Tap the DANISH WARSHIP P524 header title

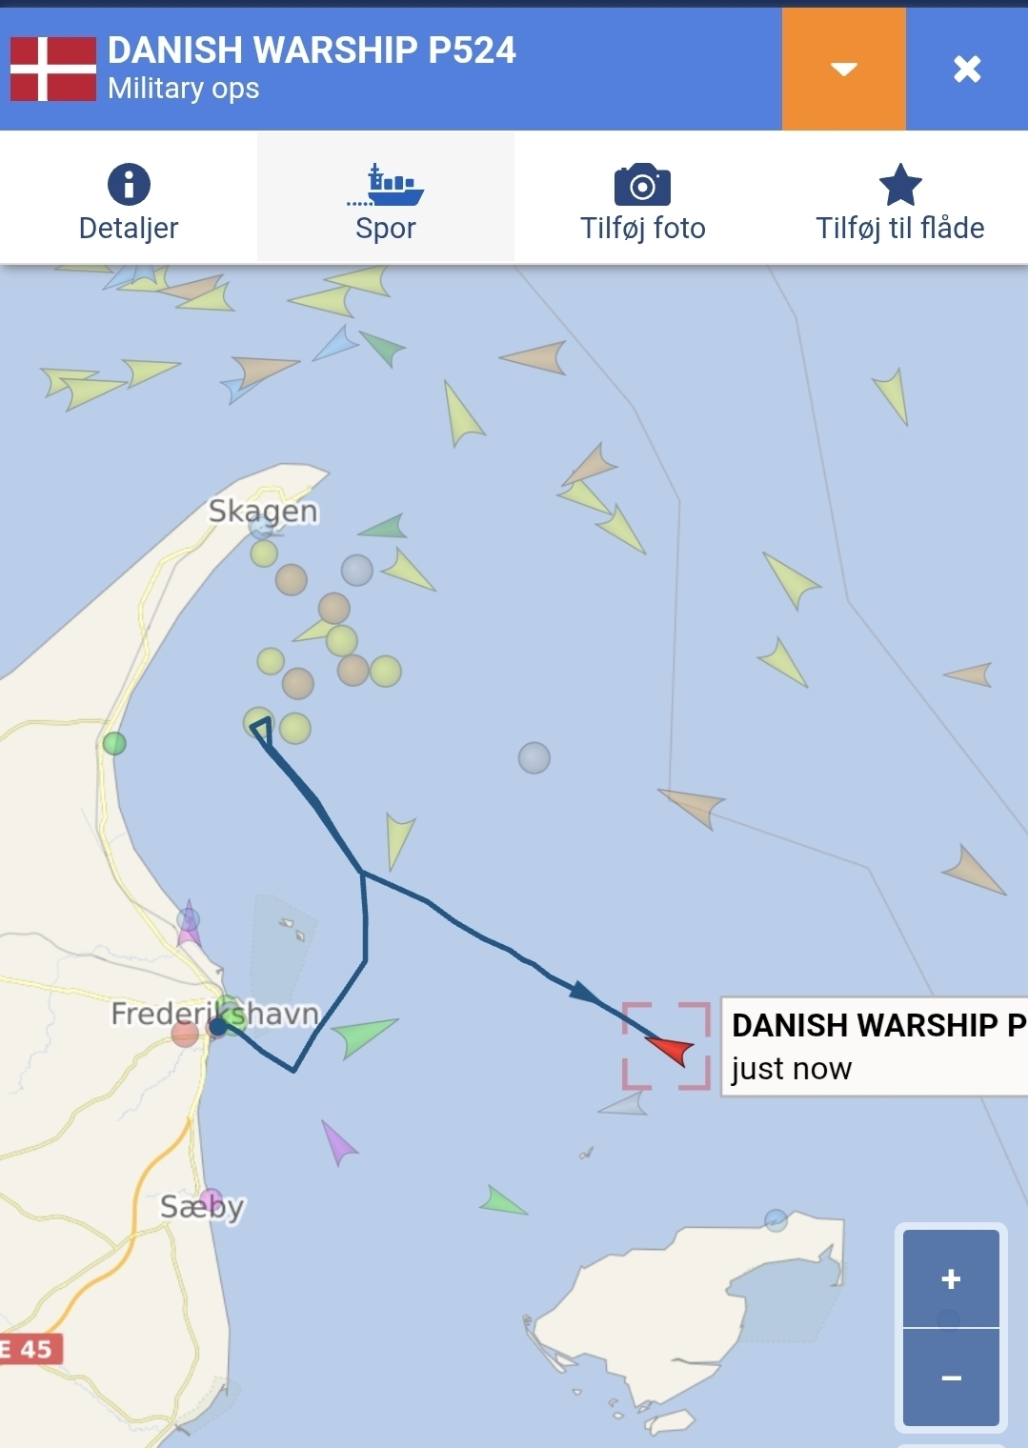pyautogui.click(x=312, y=50)
